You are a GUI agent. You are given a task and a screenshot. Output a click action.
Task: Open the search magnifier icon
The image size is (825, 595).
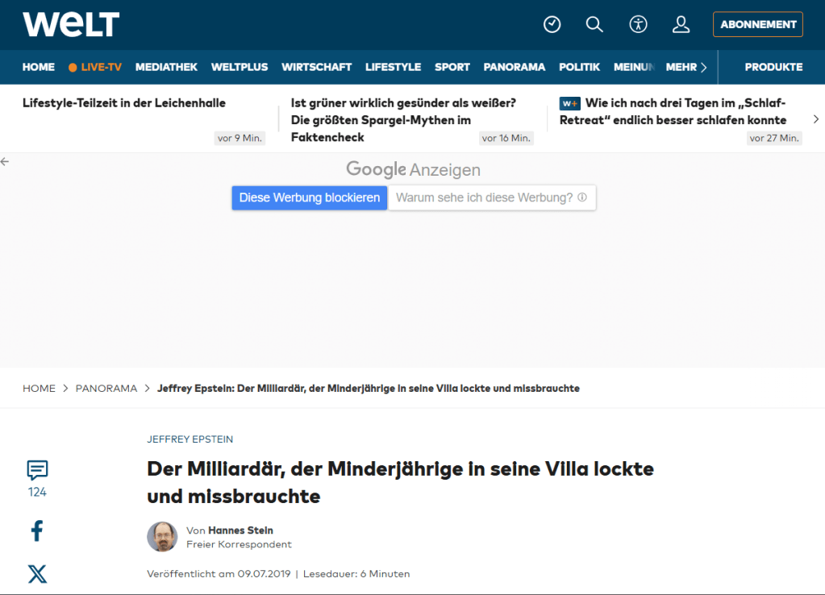pos(594,25)
